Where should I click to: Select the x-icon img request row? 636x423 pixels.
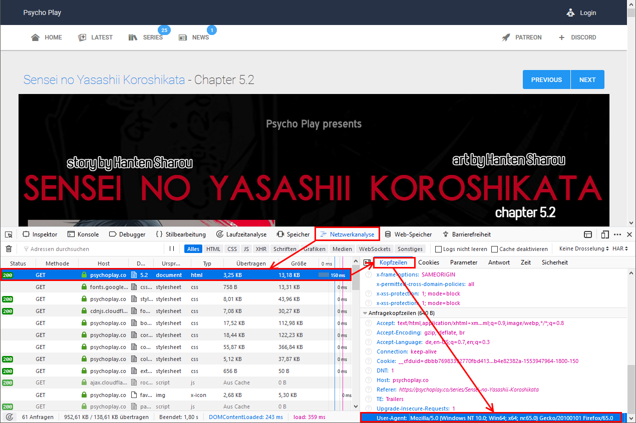[175, 395]
